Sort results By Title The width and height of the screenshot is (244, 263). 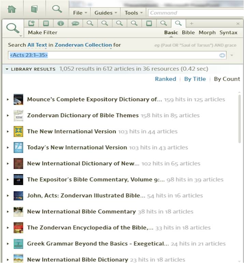tap(195, 79)
